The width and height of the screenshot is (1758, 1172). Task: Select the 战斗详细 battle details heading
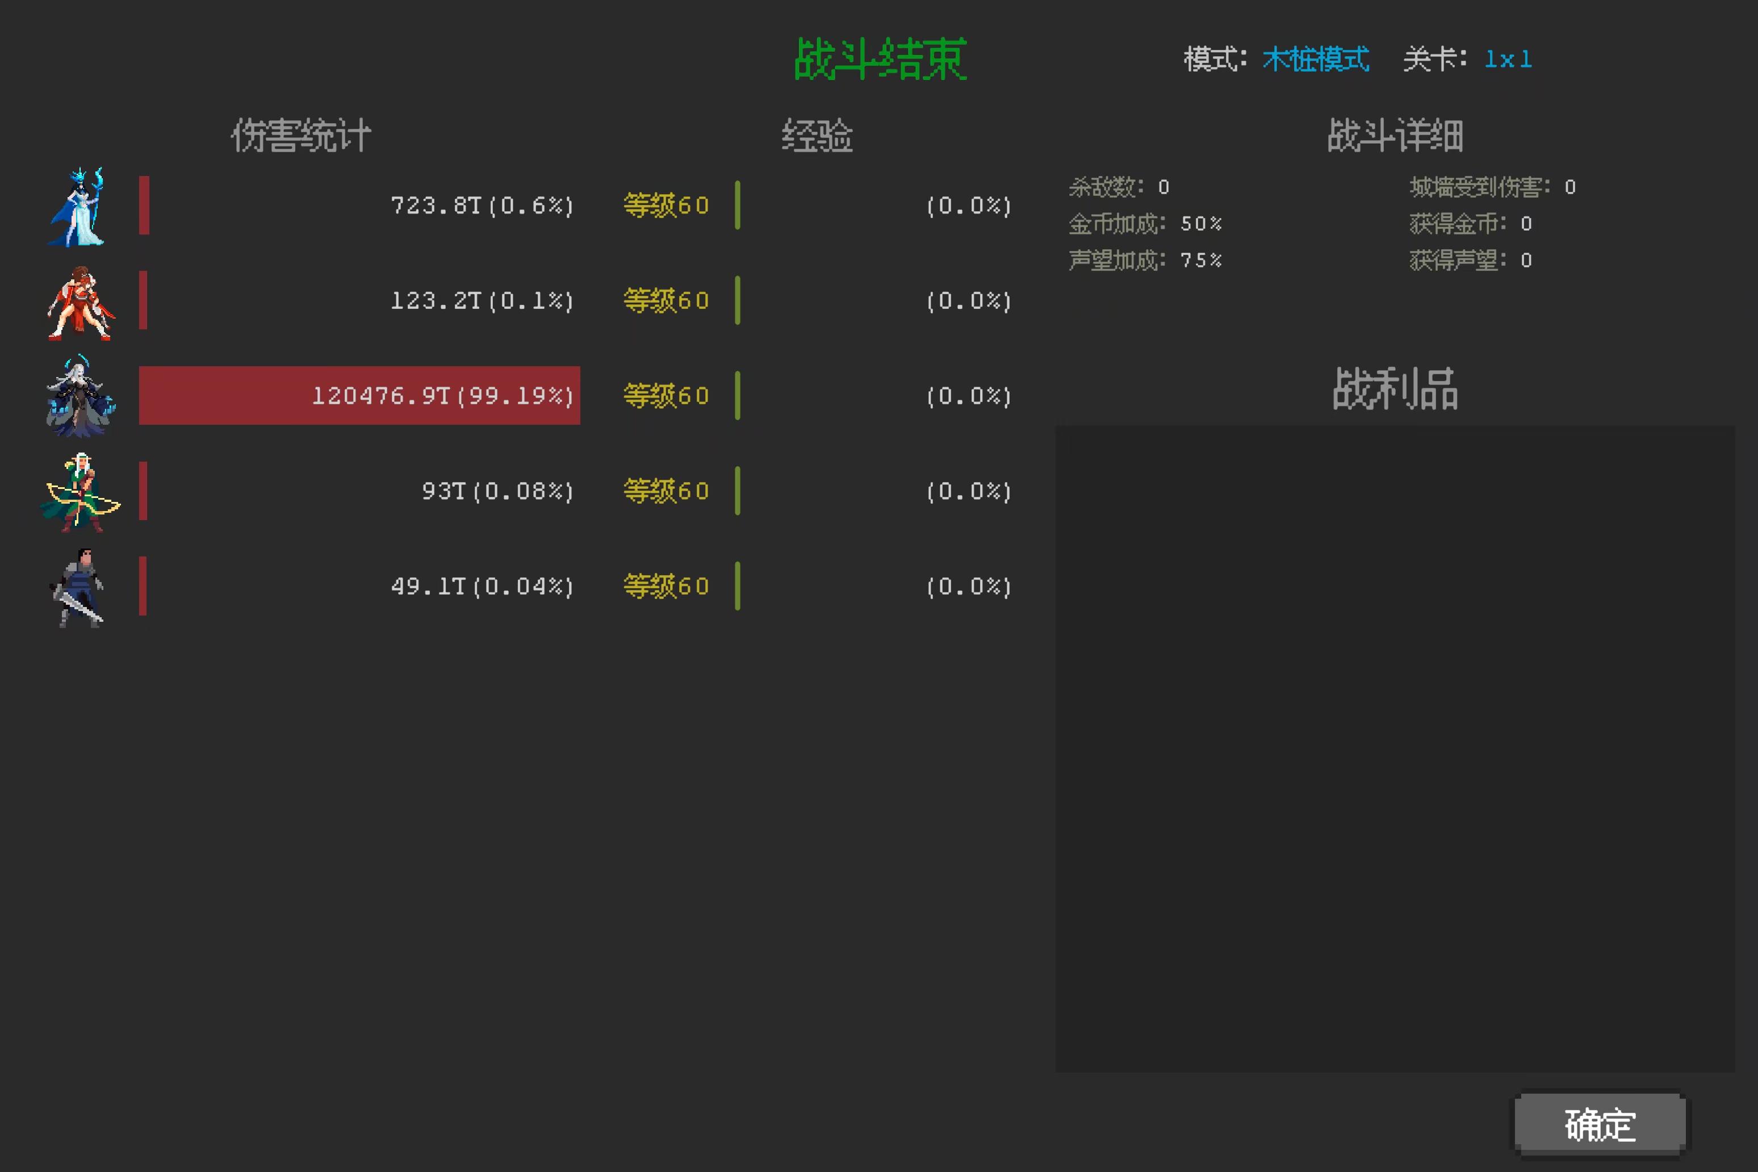click(x=1395, y=136)
